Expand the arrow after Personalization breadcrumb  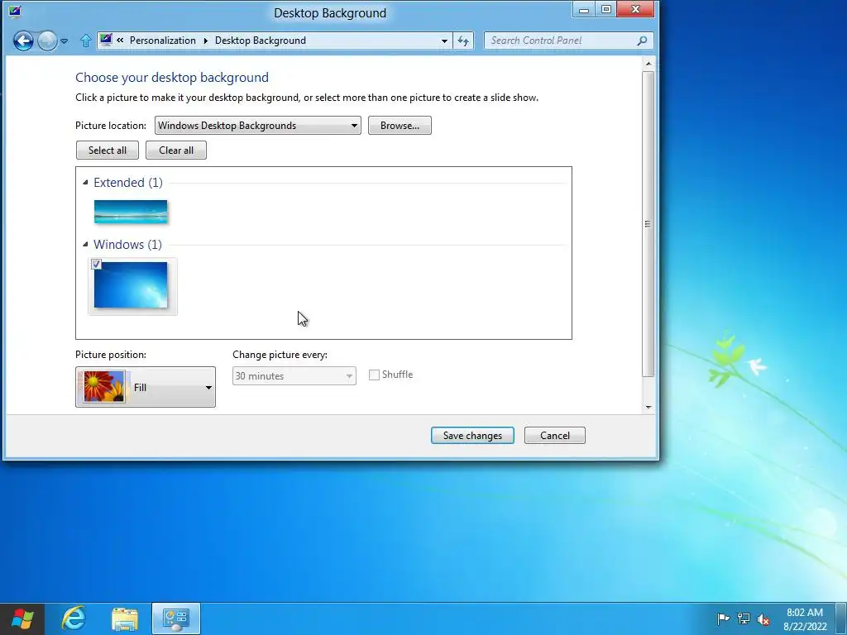click(205, 41)
